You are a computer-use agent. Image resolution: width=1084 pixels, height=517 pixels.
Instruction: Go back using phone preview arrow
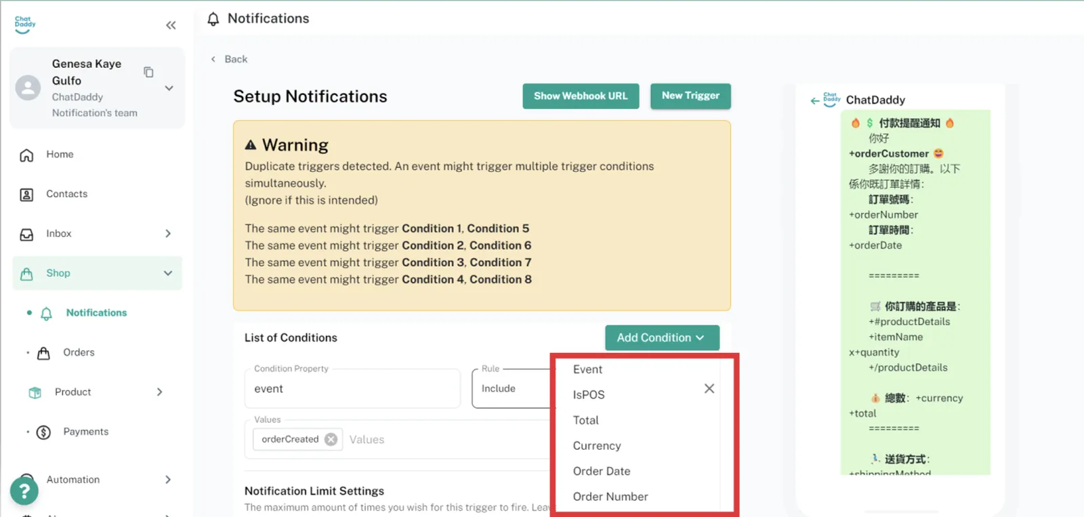click(814, 101)
